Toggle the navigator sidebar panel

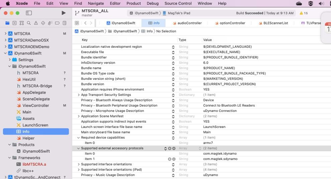tap(29, 13)
